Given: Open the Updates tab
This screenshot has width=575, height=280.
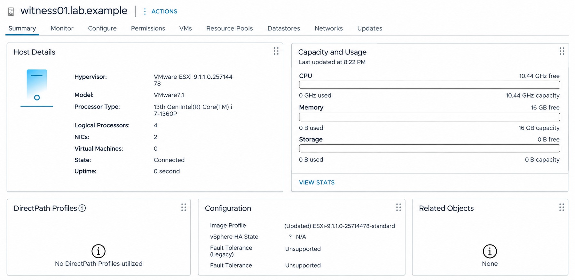Looking at the screenshot, I should (370, 28).
